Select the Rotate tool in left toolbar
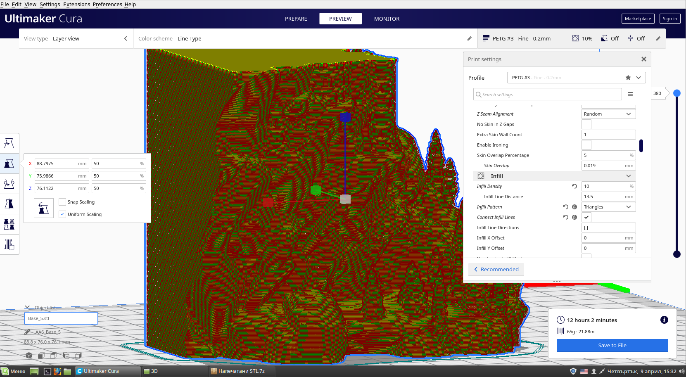This screenshot has height=377, width=686. [x=9, y=184]
